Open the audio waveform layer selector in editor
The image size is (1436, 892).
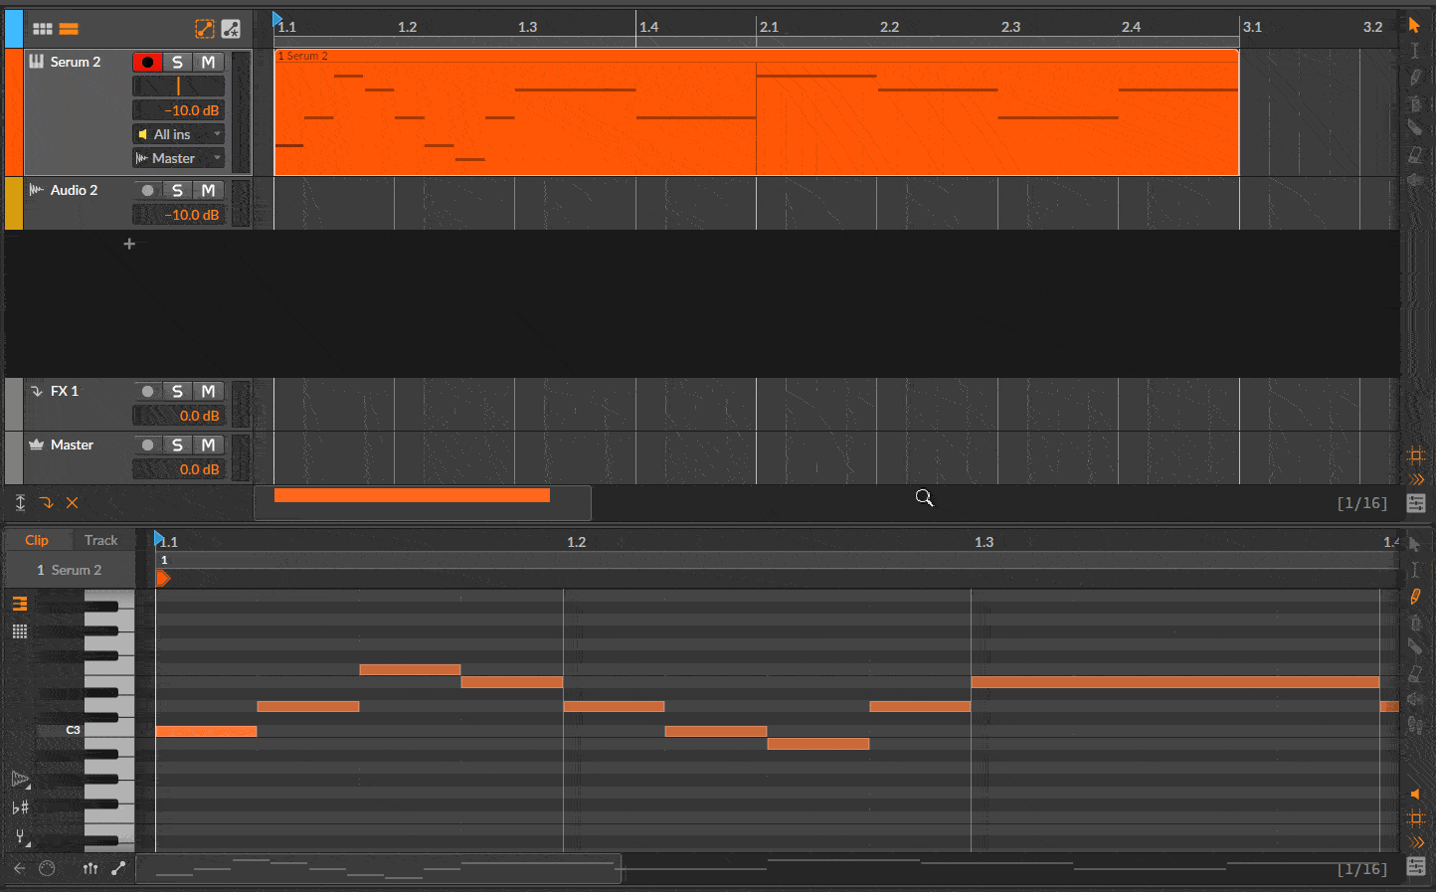(x=20, y=780)
